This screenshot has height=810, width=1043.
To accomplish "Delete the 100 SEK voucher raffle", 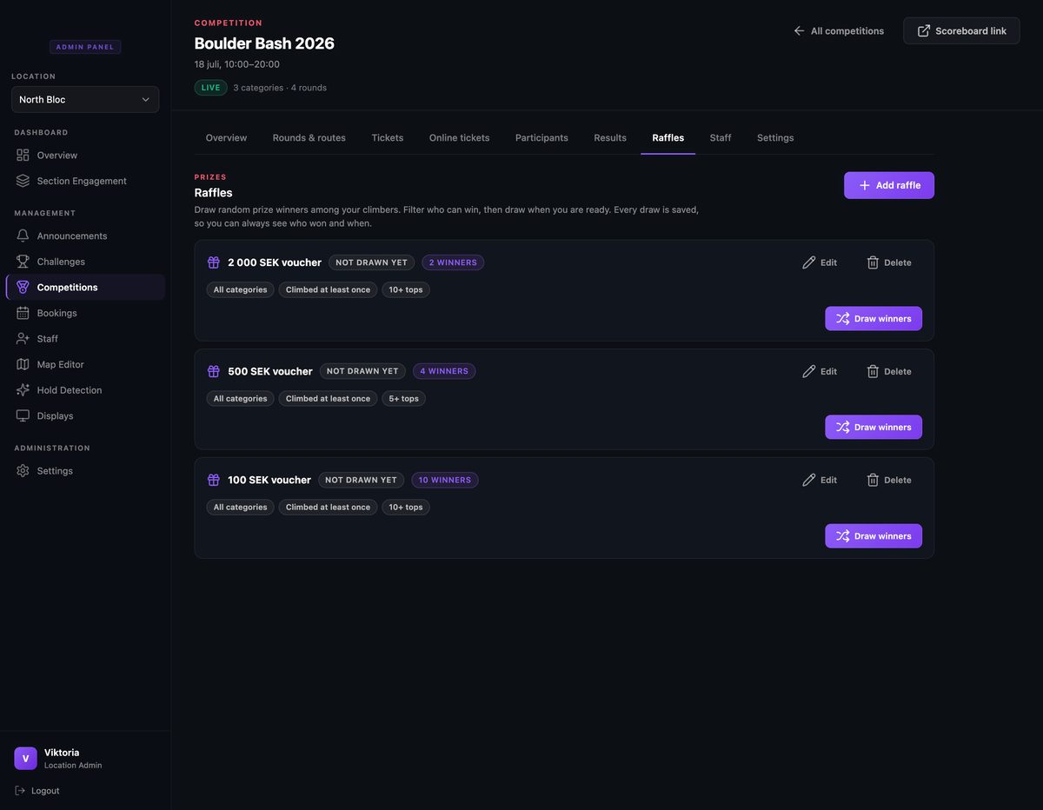I will pos(889,480).
